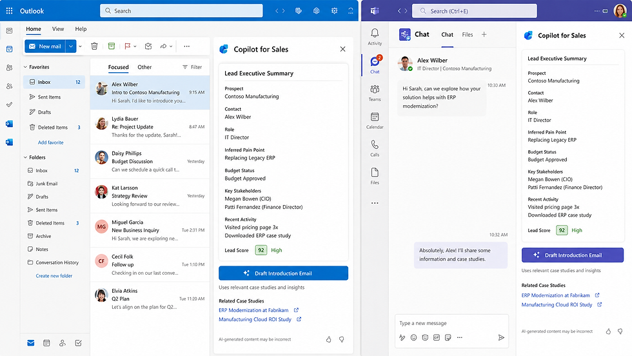Open Calendar in Teams sidebar
Screen dimensions: 632x356
point(375,121)
